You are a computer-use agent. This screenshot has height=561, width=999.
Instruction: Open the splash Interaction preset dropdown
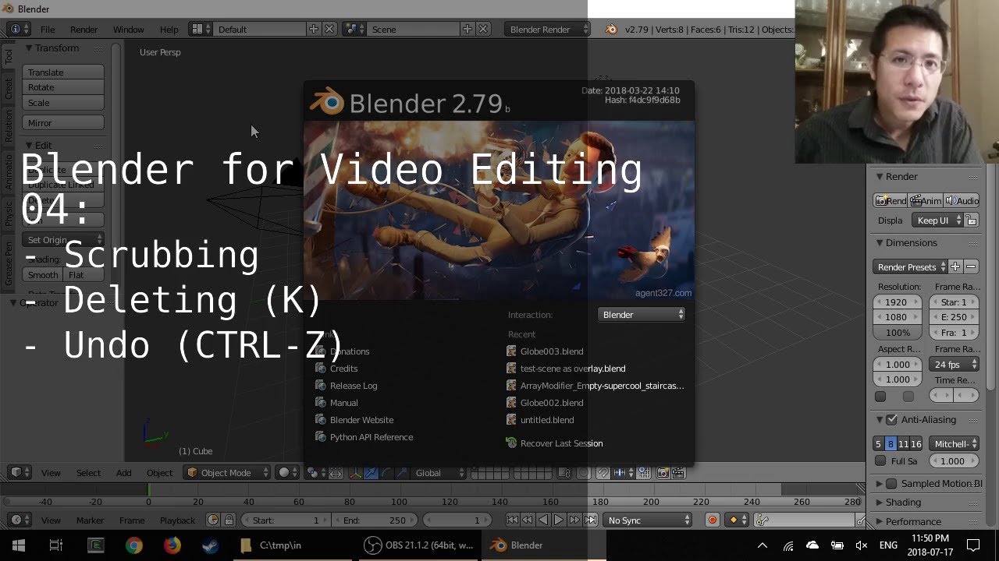pos(642,315)
